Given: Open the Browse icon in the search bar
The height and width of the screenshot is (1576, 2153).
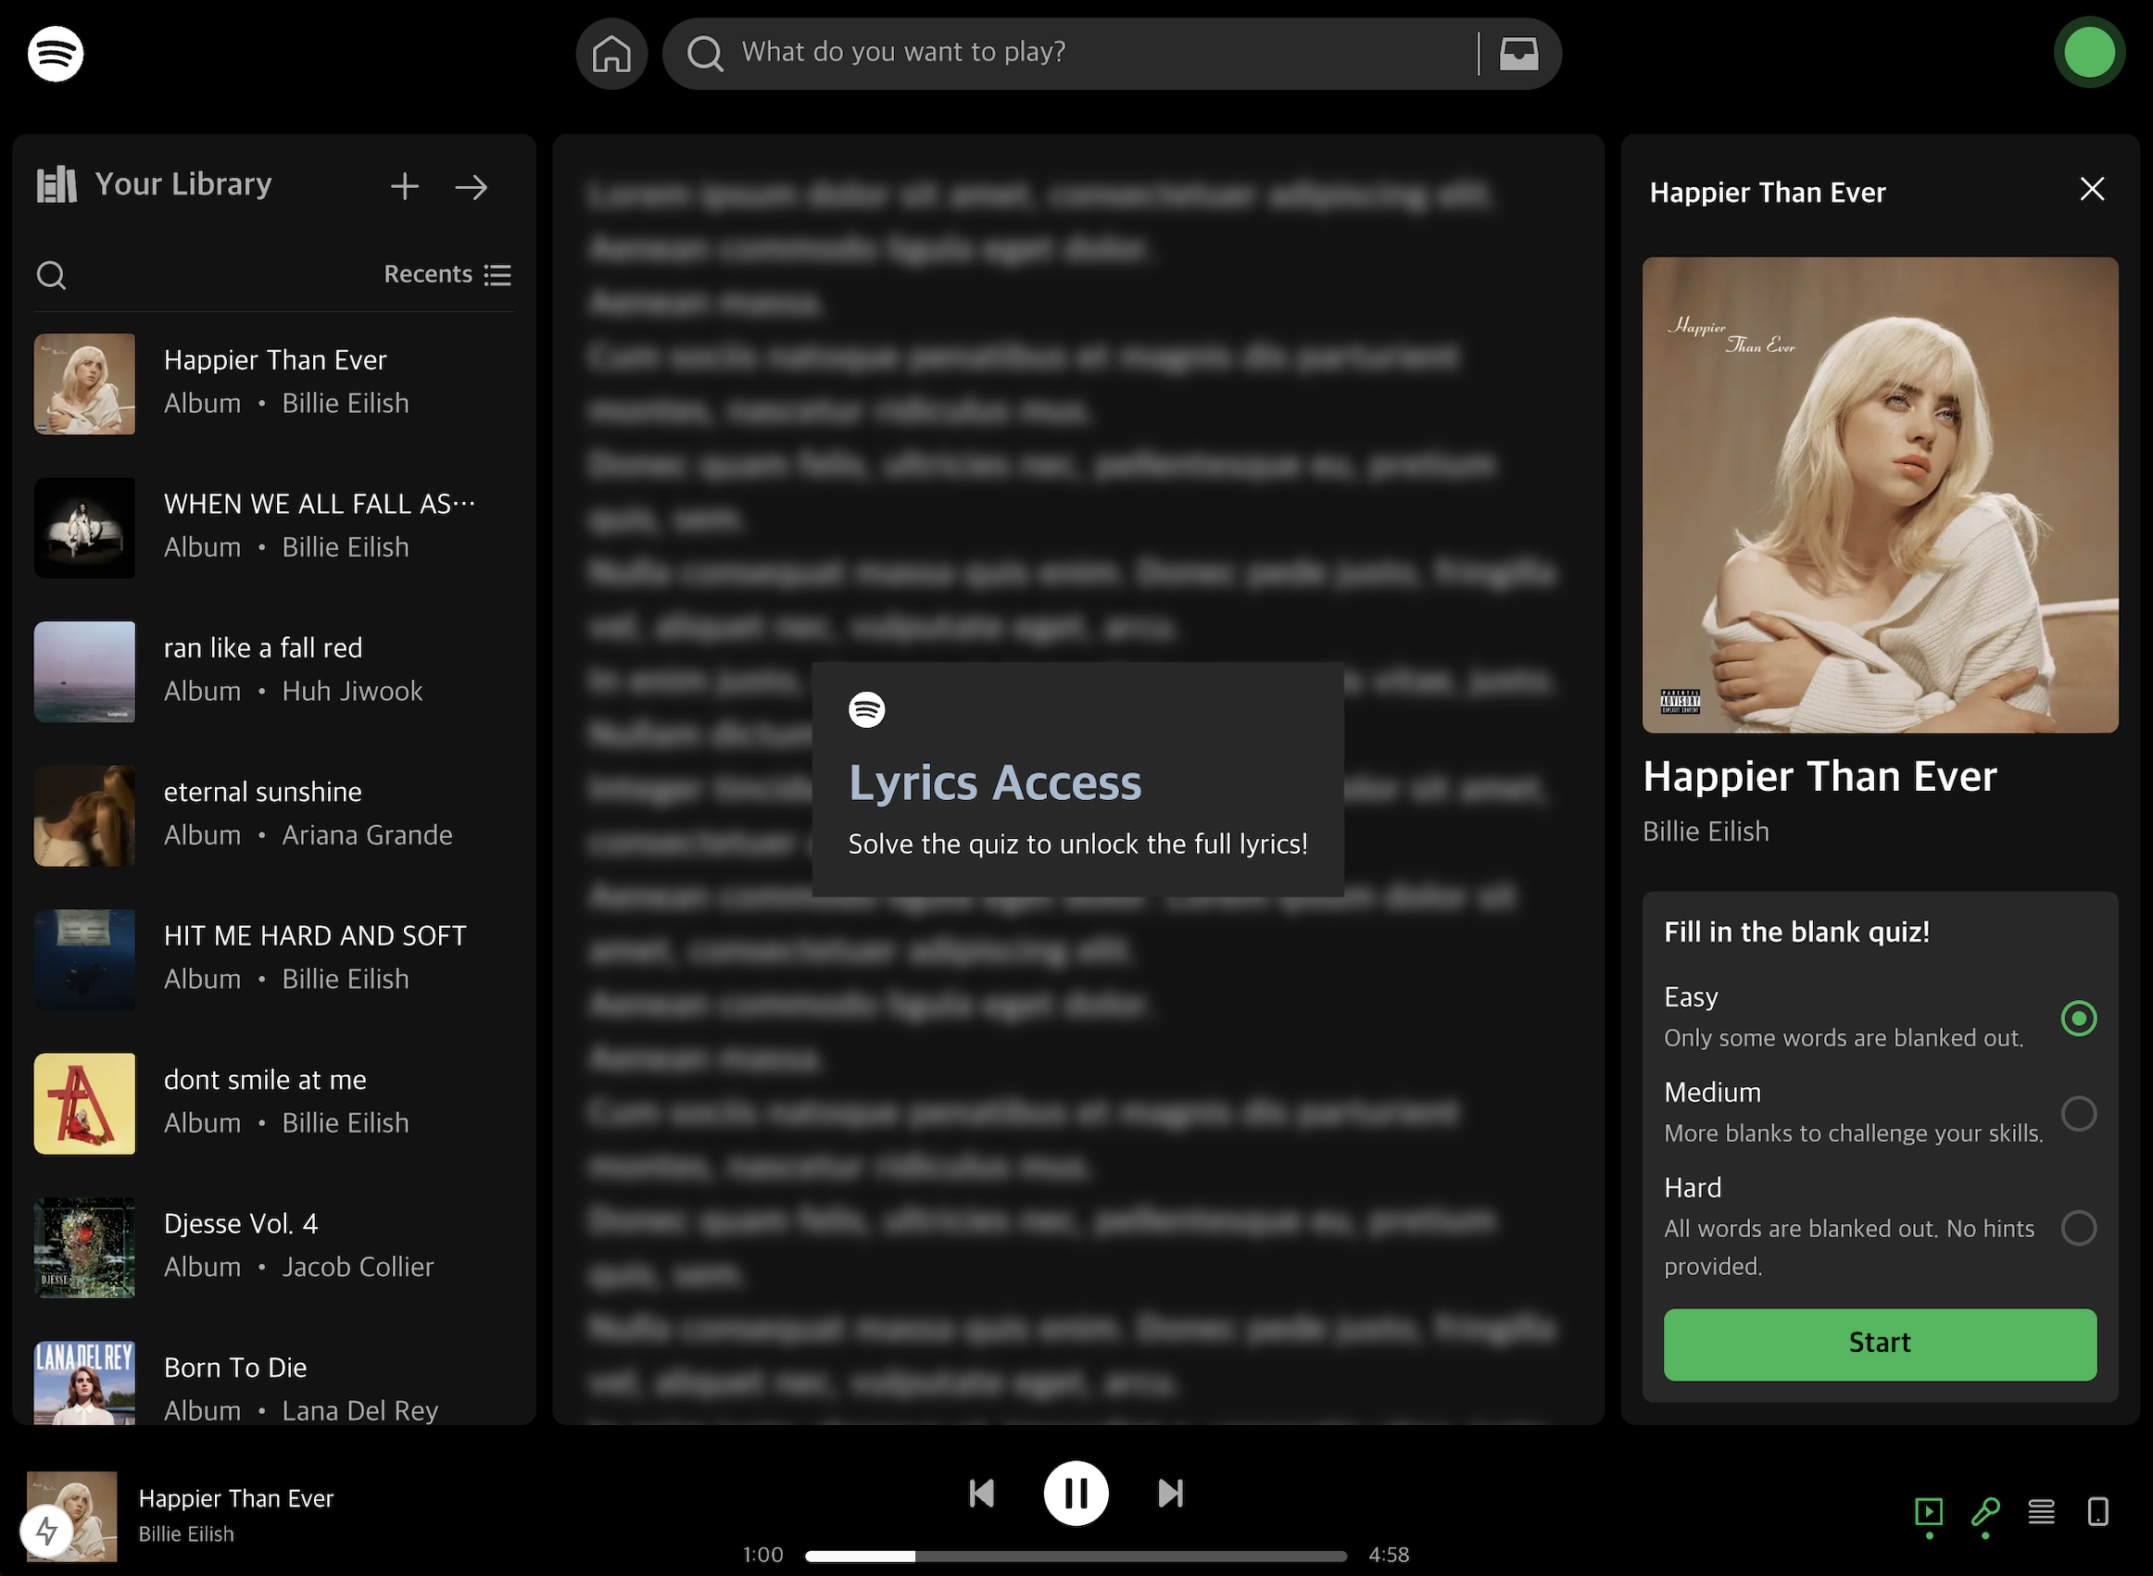Looking at the screenshot, I should pos(1517,55).
